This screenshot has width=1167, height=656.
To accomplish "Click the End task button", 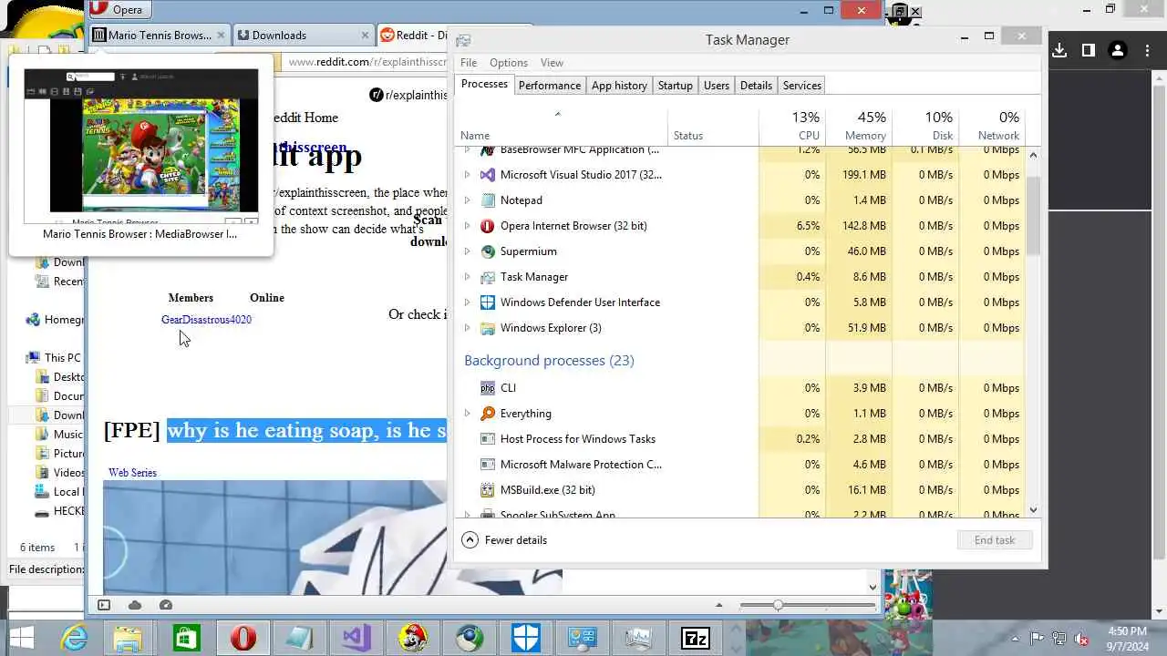I will point(995,540).
